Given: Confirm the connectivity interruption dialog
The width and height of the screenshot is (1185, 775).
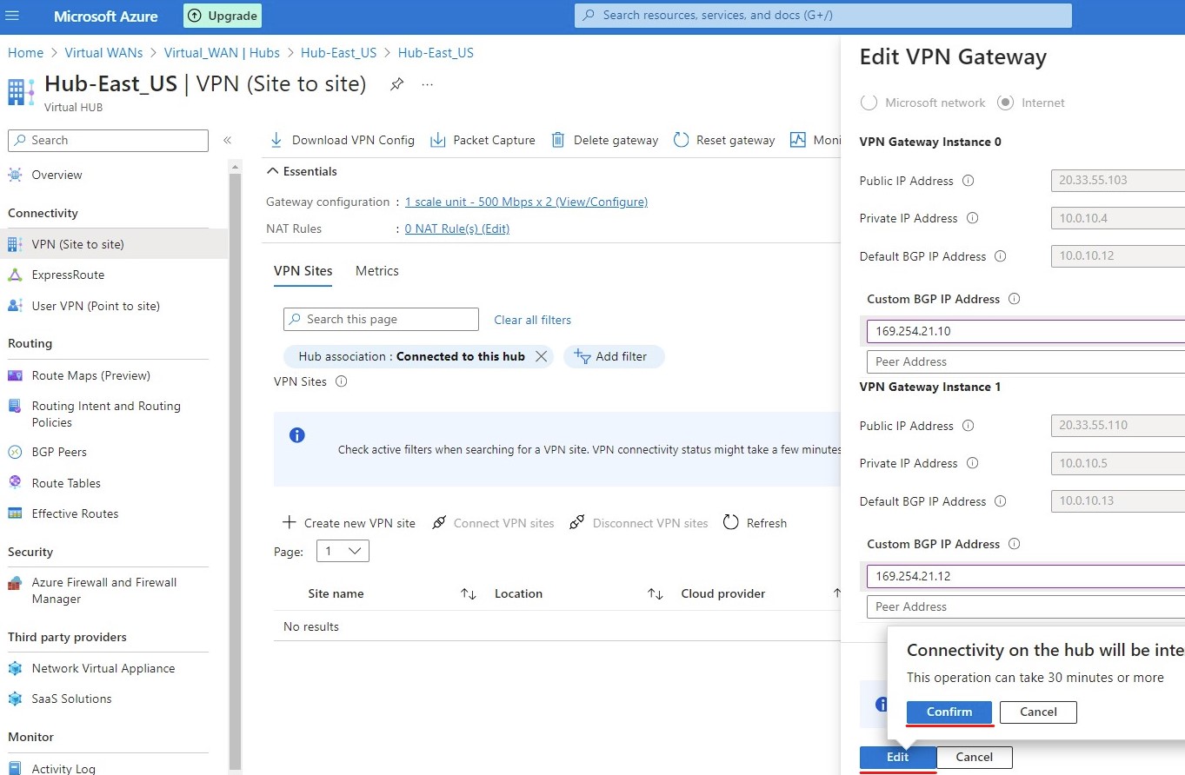Looking at the screenshot, I should coord(949,712).
